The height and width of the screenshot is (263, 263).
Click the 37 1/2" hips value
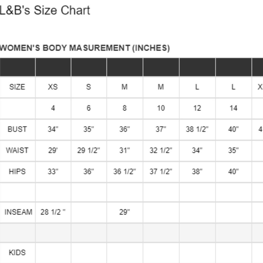(161, 171)
